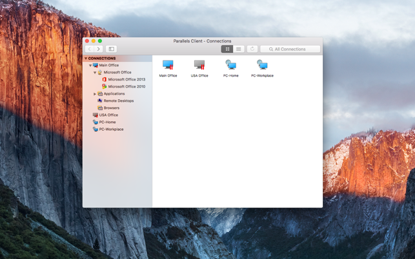Collapse the CONNECTIONS section triangle

pos(86,59)
